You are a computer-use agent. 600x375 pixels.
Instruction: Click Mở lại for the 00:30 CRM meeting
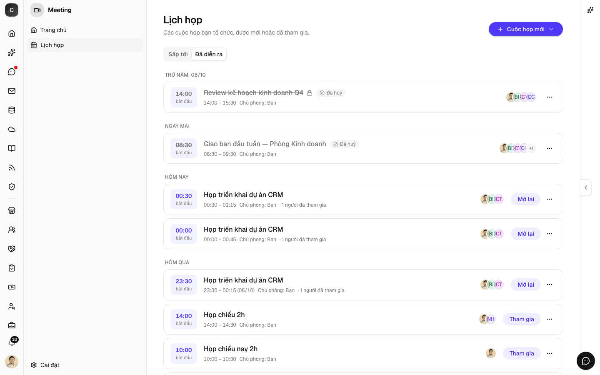pyautogui.click(x=526, y=199)
